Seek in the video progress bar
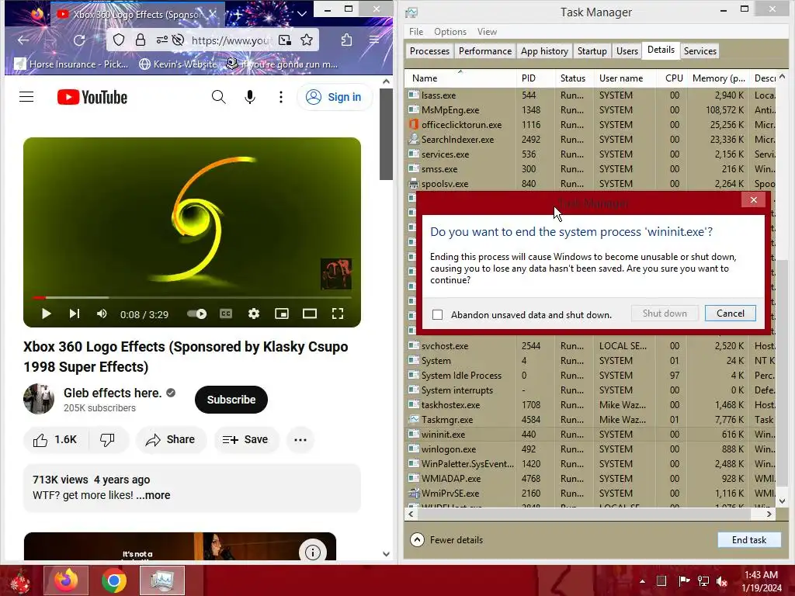This screenshot has width=795, height=596. tap(192, 297)
